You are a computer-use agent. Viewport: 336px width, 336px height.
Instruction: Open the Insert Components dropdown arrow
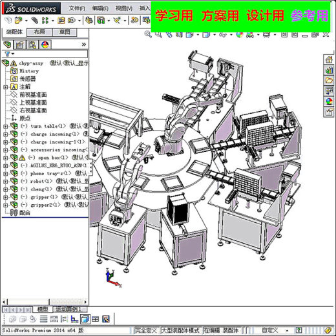coord(26,21)
